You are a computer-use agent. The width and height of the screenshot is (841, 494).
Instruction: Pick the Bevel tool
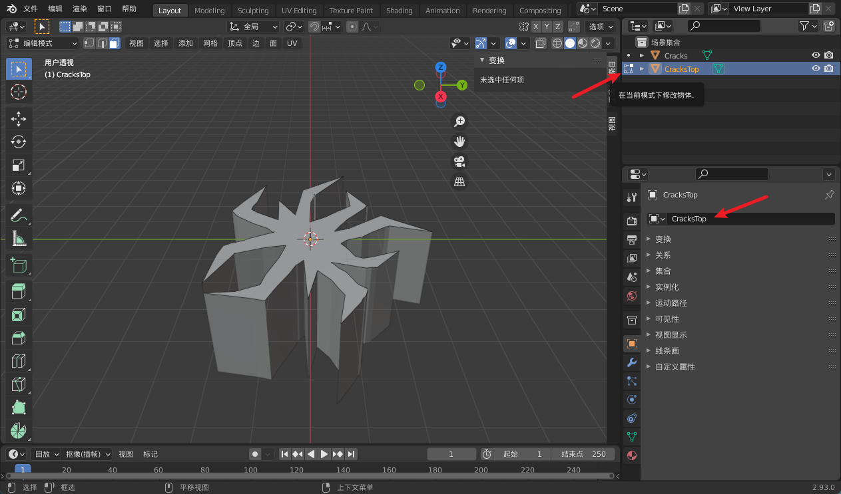(x=19, y=338)
